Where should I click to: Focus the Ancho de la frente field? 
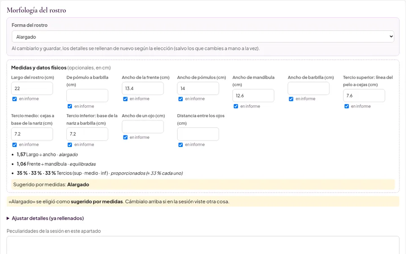[x=143, y=88]
